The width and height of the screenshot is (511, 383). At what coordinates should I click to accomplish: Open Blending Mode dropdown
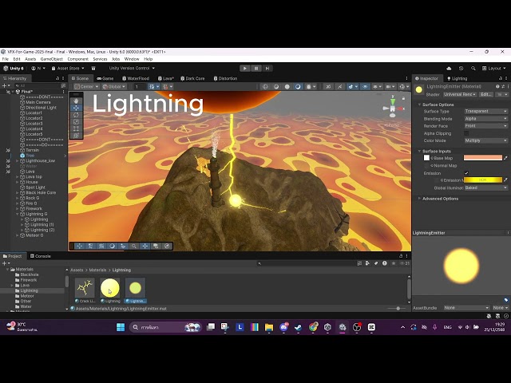pyautogui.click(x=486, y=119)
